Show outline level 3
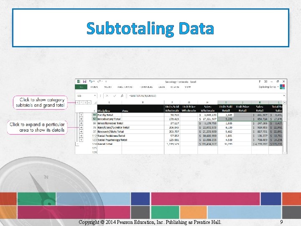The image size is (301, 226). [x=85, y=103]
